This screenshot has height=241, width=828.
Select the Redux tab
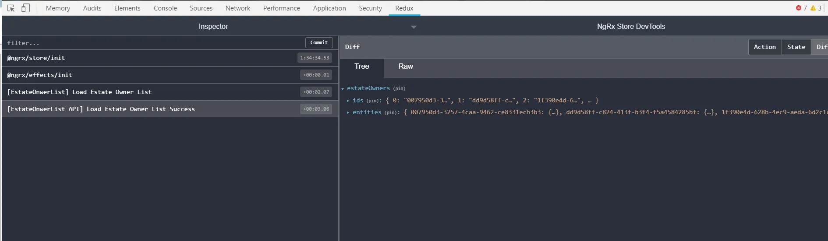[404, 8]
